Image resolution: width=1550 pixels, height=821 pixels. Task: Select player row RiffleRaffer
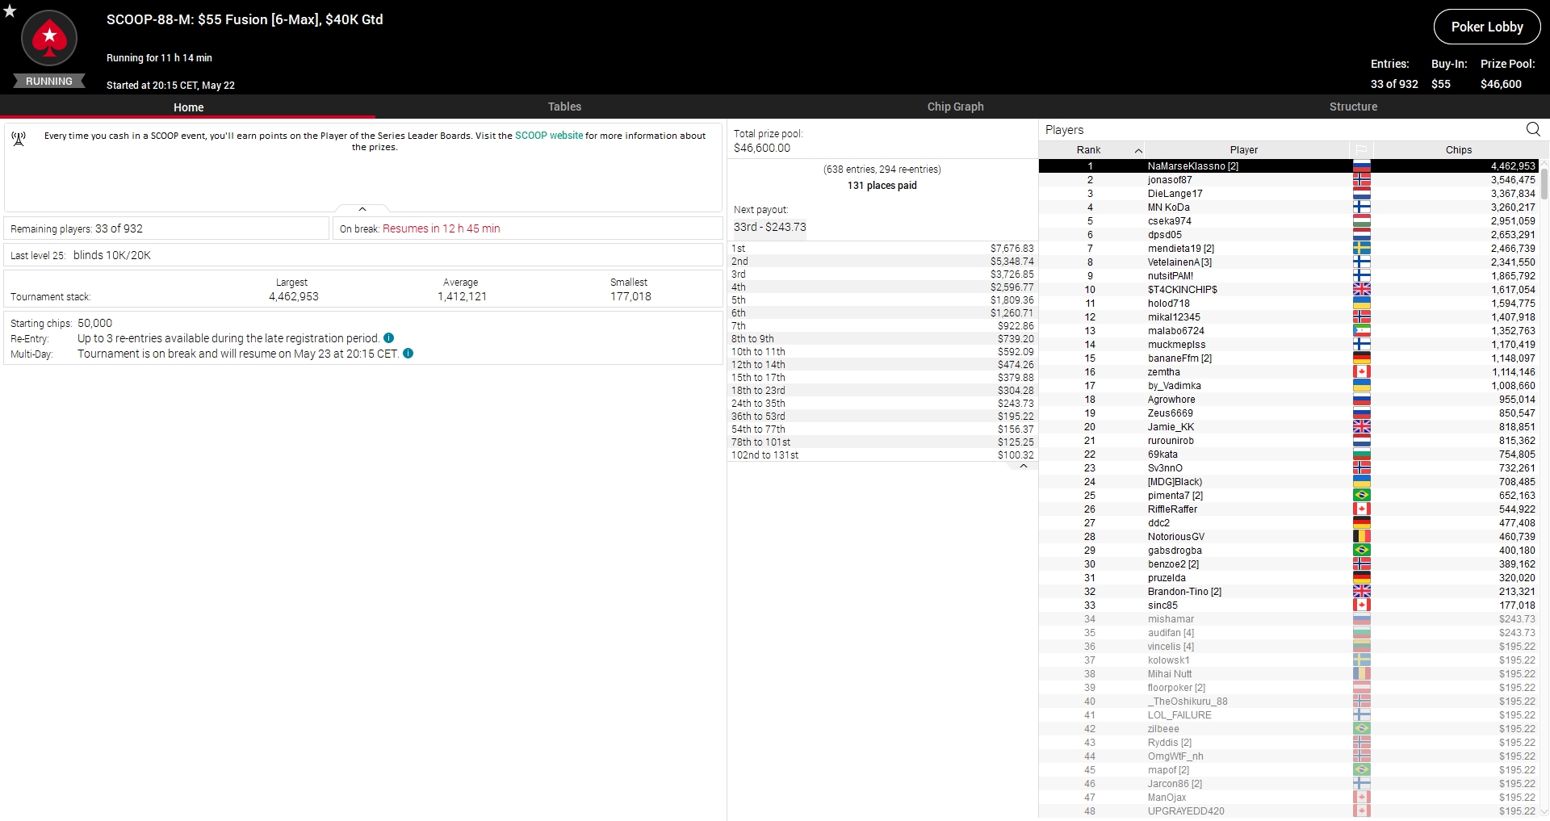click(1288, 509)
